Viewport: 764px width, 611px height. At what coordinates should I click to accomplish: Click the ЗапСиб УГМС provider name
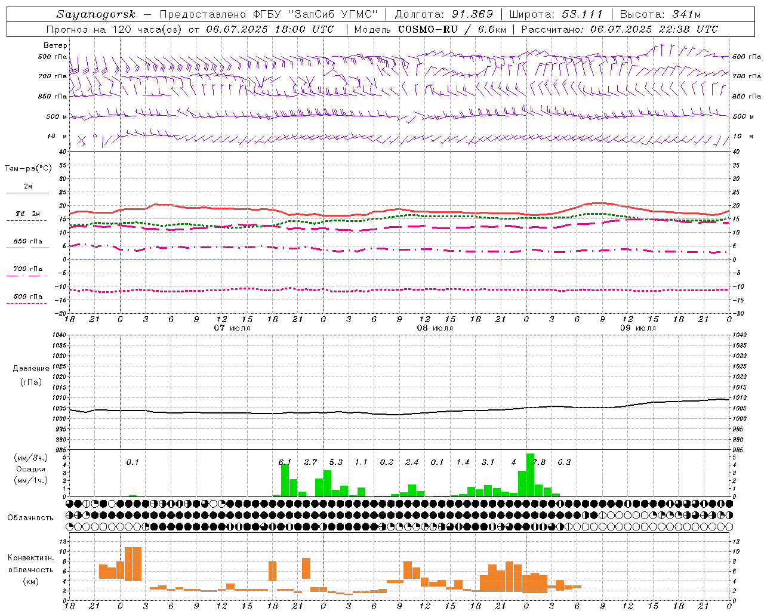coord(334,14)
